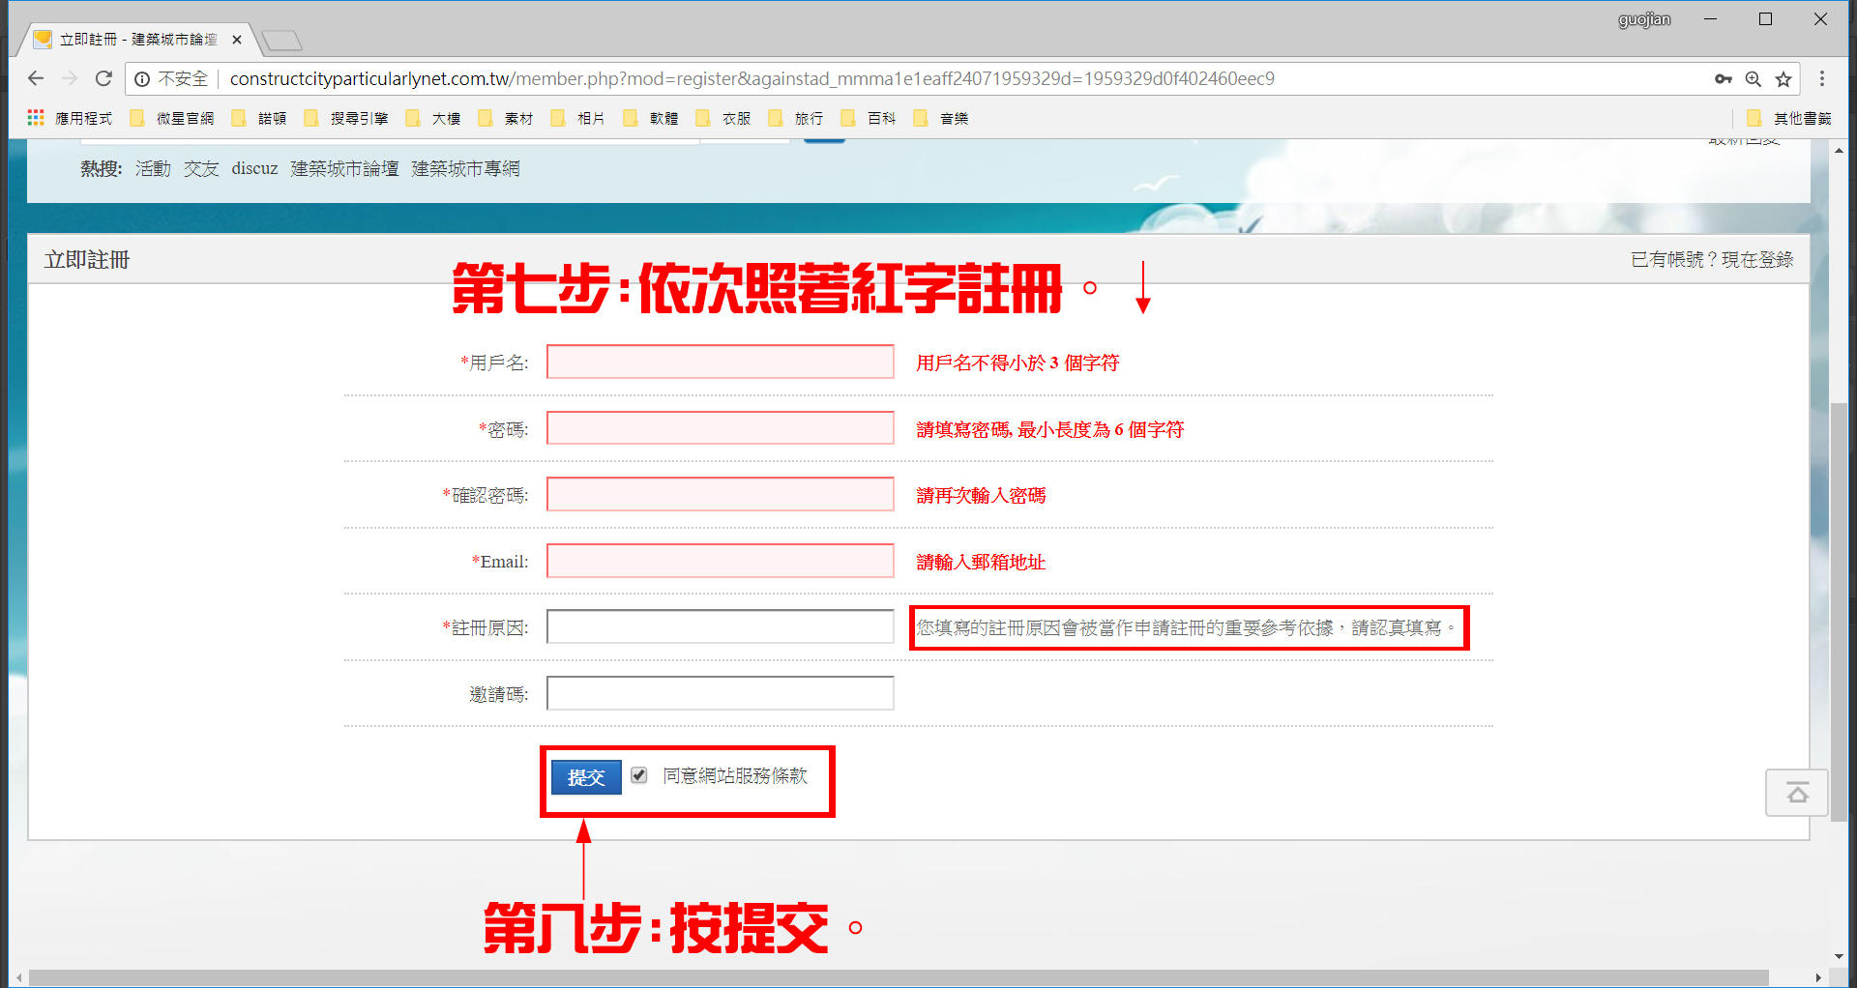Click the 已有帳號？現在登錄 link

pos(1711,259)
